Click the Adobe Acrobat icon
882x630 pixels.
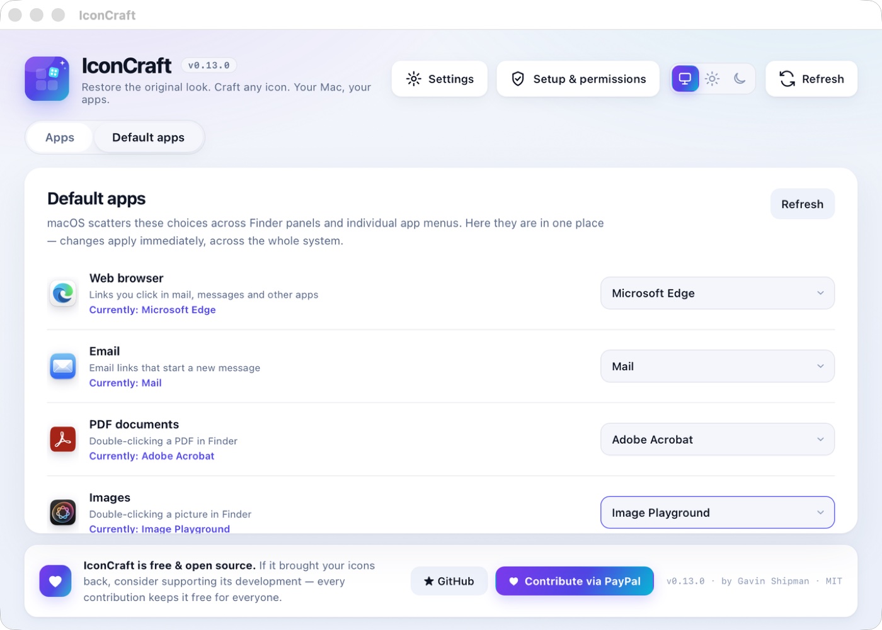(x=63, y=439)
